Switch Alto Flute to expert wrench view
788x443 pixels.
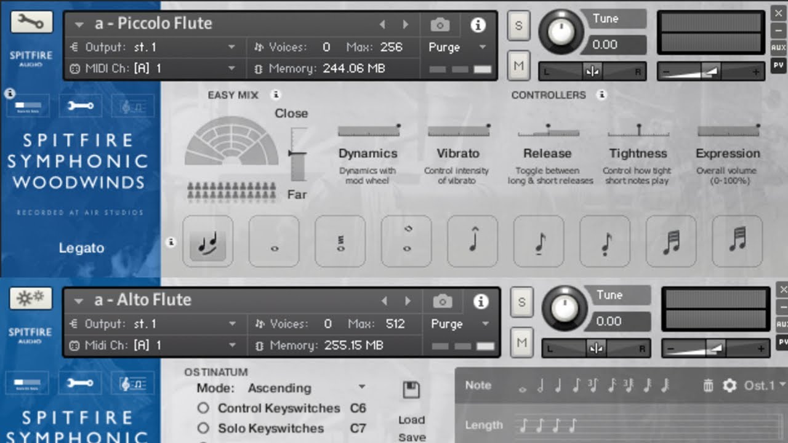(81, 383)
